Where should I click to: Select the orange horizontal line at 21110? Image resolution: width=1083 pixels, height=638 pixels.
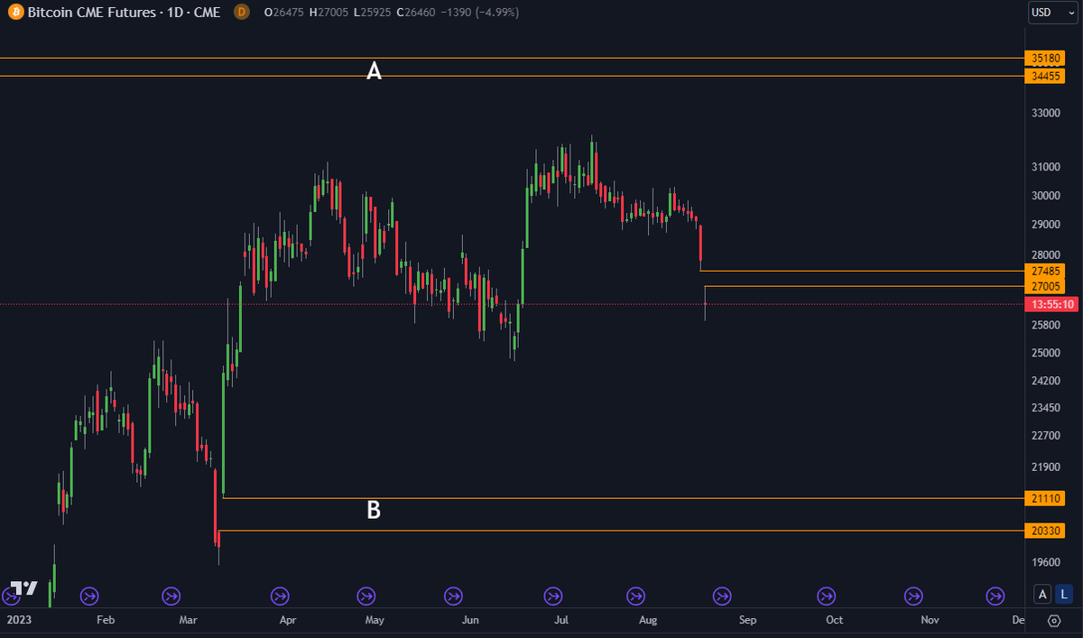pyautogui.click(x=624, y=498)
